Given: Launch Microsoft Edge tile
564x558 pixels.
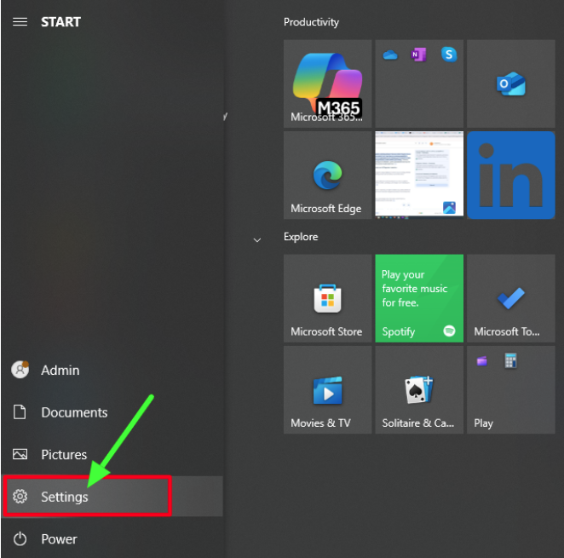Looking at the screenshot, I should click(x=327, y=175).
